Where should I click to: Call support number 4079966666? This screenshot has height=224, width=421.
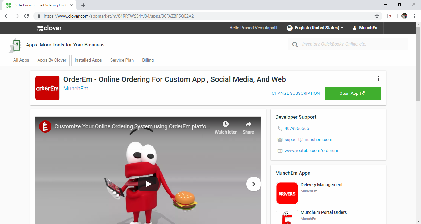tap(297, 129)
